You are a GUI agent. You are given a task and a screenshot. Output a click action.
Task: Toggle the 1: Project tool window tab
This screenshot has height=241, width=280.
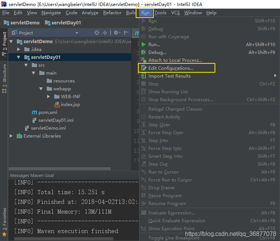point(4,44)
